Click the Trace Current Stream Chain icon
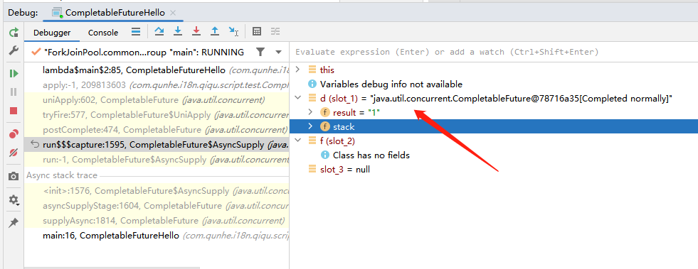The image size is (698, 269). point(275,31)
